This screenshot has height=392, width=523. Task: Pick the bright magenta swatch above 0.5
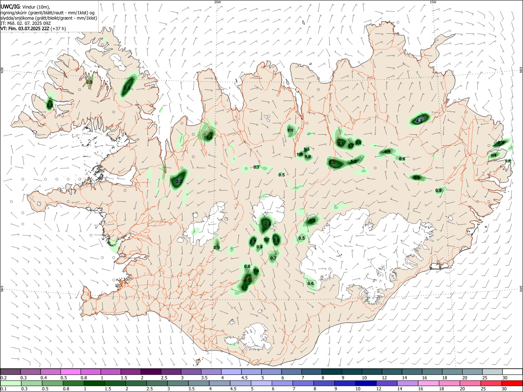pos(70,372)
